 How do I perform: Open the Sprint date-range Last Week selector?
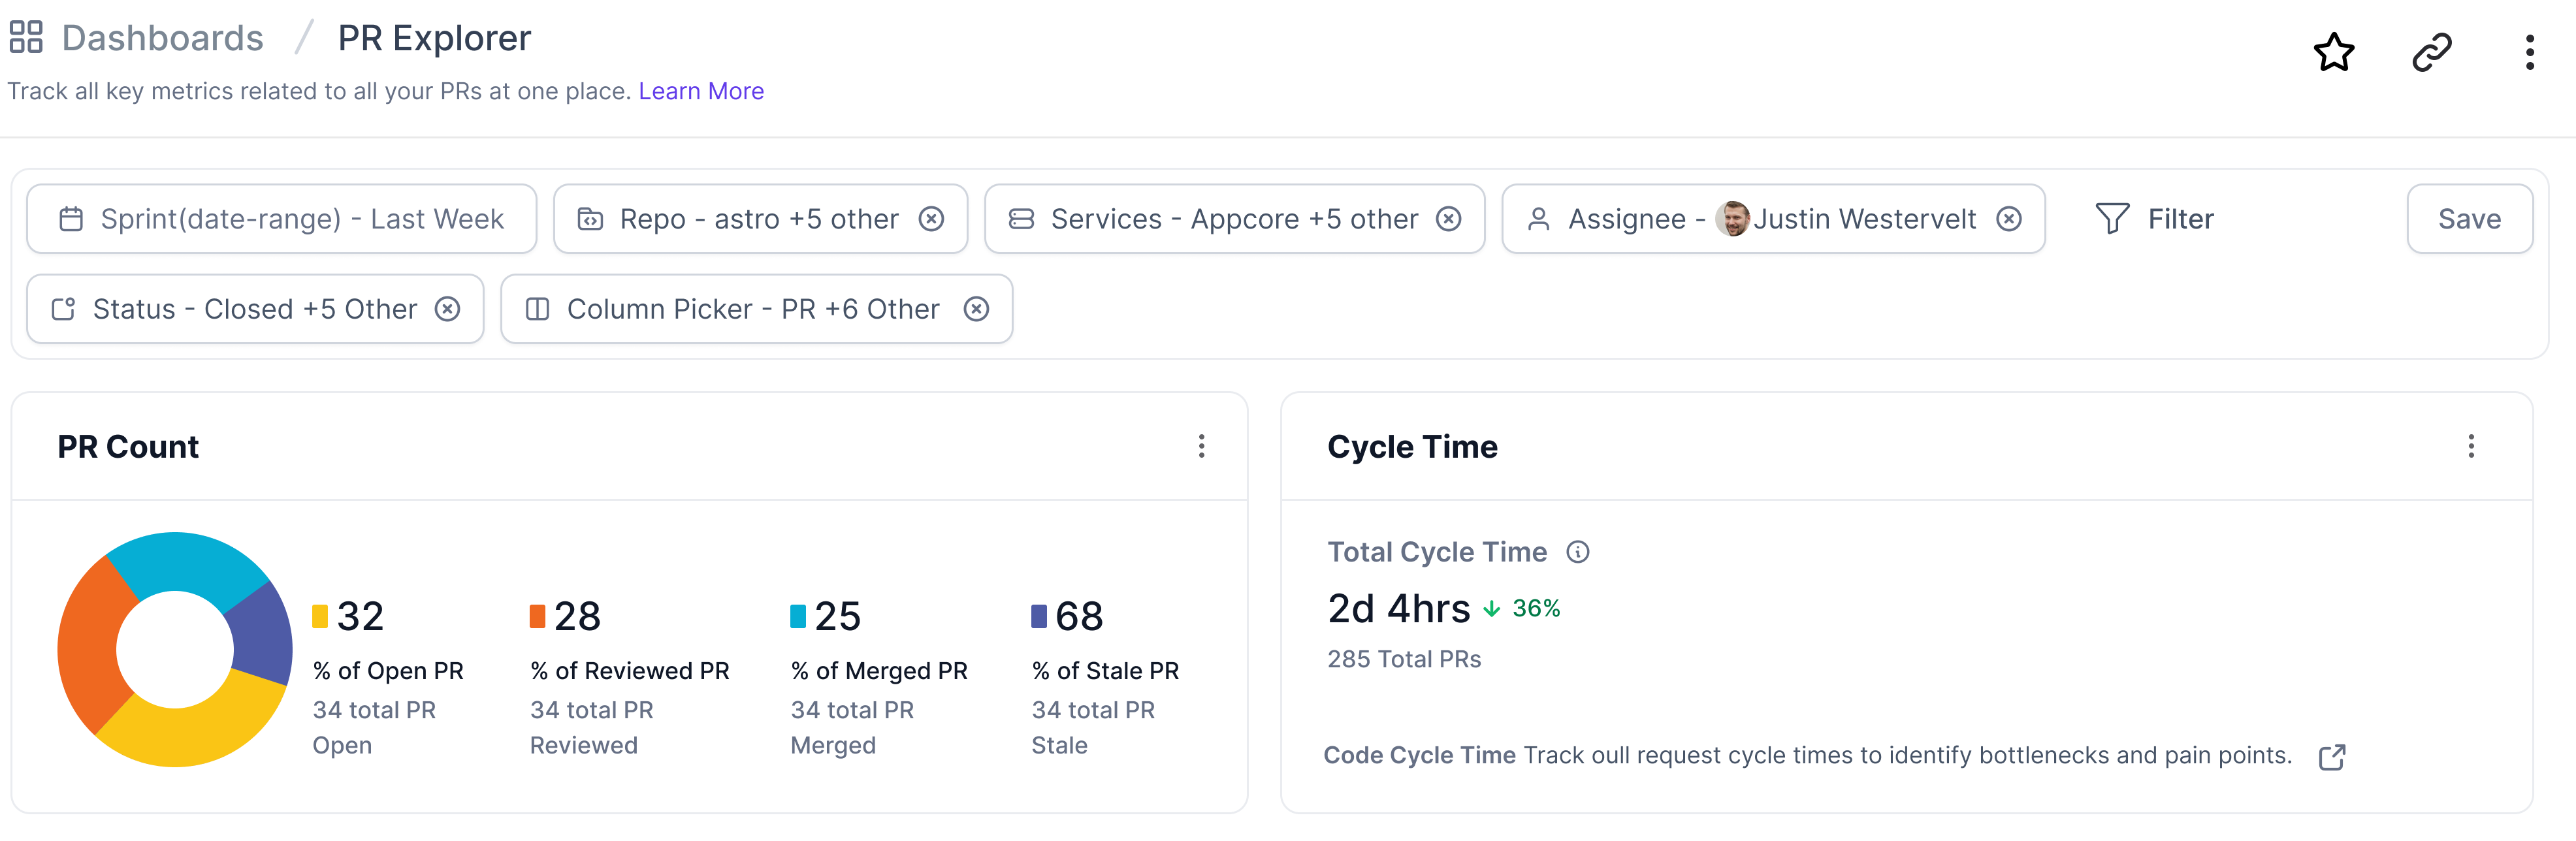pos(300,218)
